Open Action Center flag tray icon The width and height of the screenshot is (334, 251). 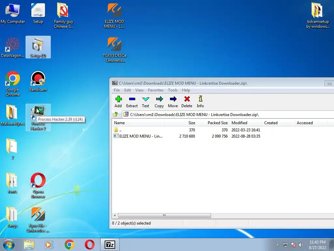click(x=293, y=245)
